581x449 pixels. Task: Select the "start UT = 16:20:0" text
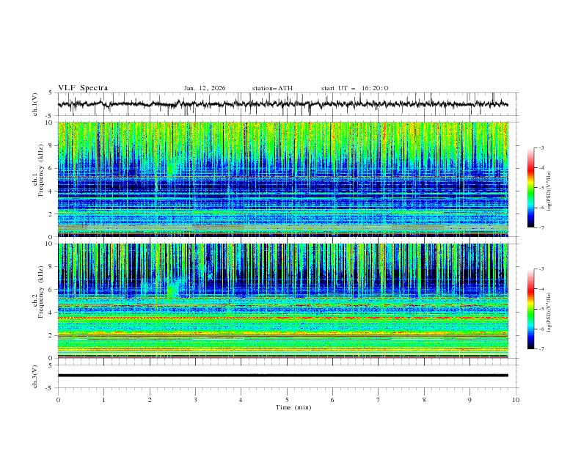click(354, 88)
